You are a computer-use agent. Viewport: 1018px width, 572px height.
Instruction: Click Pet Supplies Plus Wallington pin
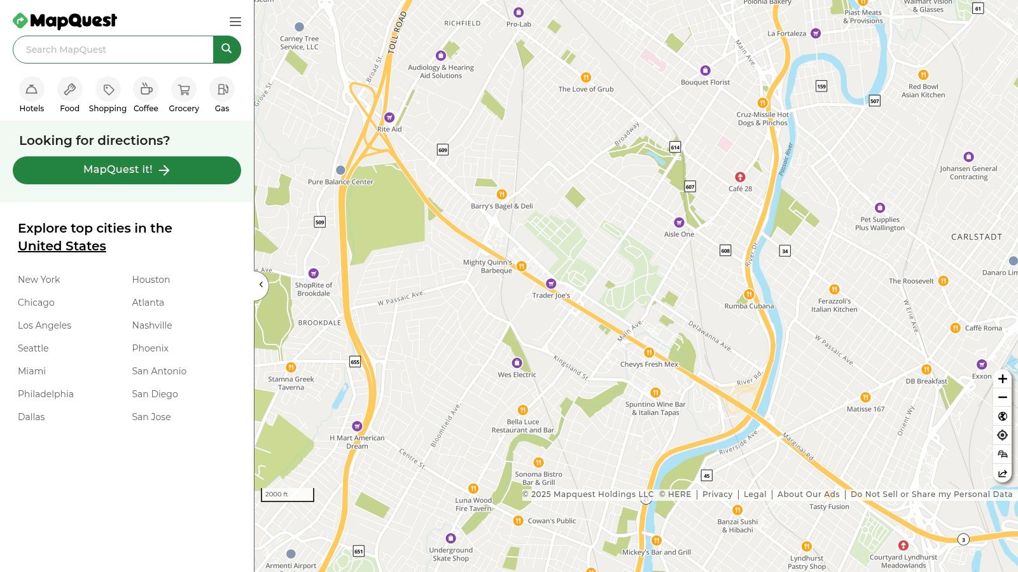(x=880, y=208)
